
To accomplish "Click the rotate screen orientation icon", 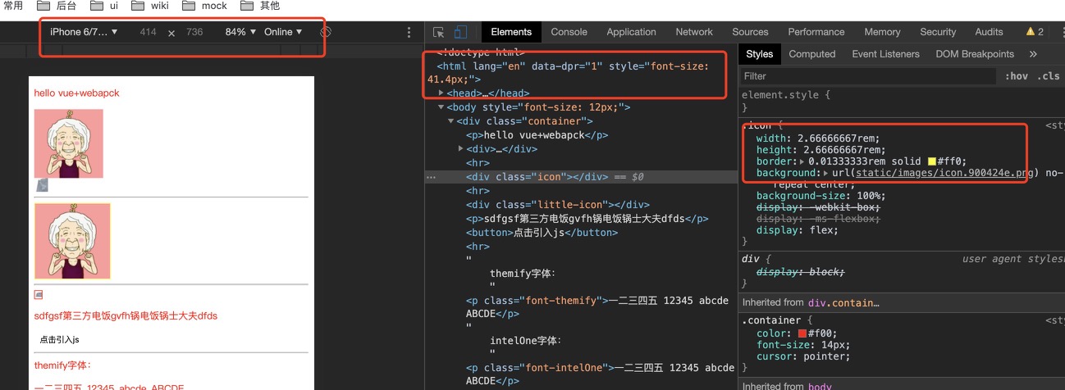I will point(325,32).
